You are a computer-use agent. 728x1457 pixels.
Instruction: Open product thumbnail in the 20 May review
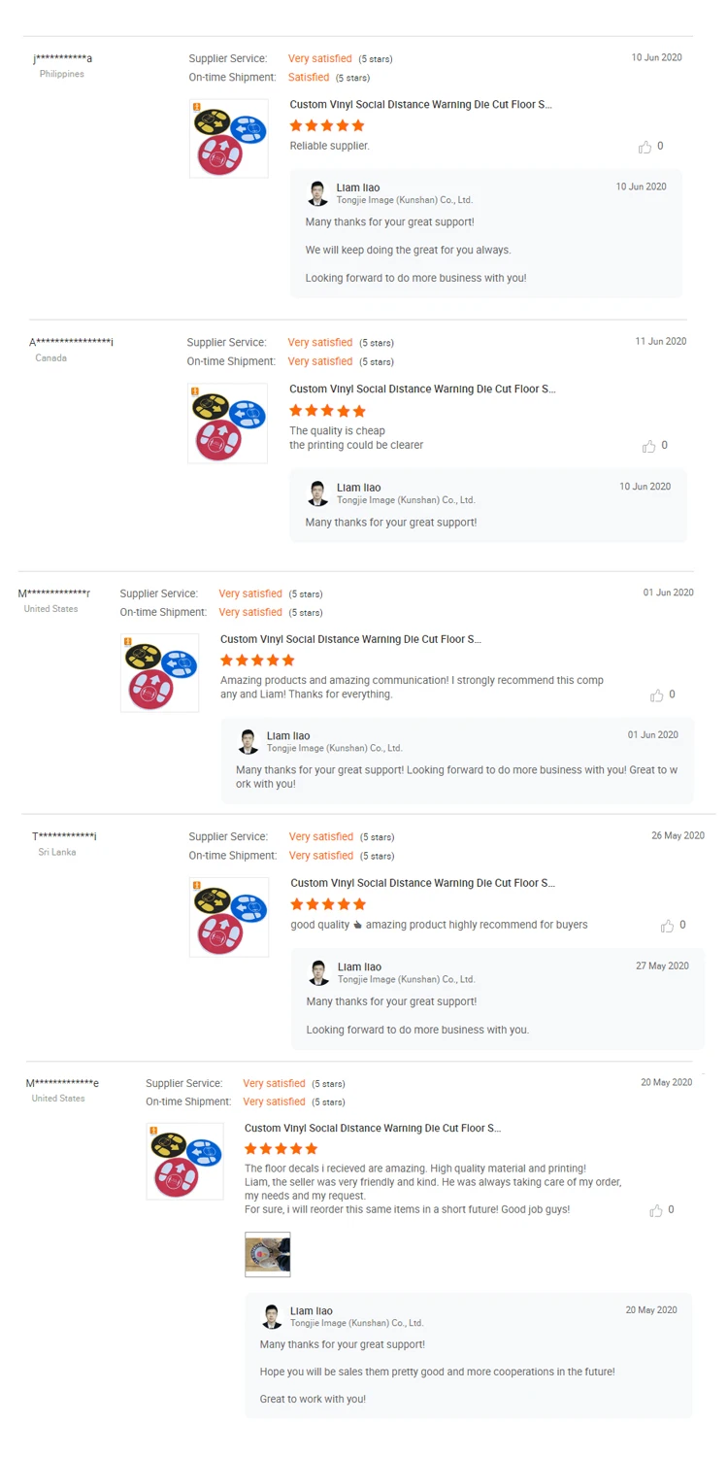(x=184, y=1160)
